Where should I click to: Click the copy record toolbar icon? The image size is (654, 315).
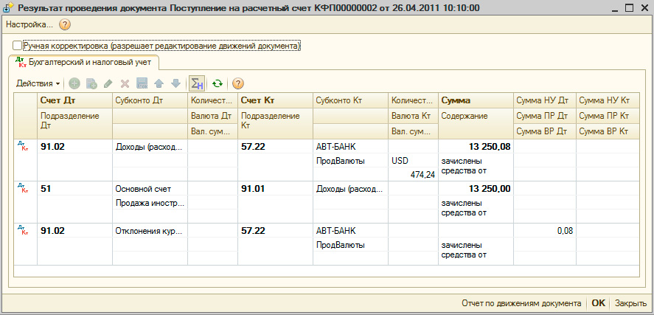(x=91, y=83)
